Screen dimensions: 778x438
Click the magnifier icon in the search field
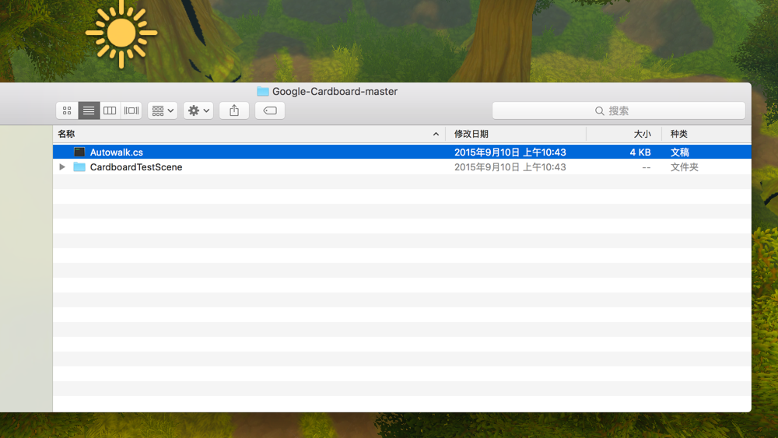[x=599, y=111]
